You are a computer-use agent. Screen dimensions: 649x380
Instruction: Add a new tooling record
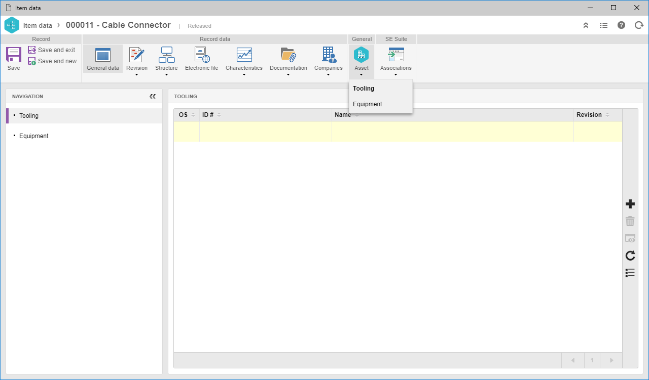tap(630, 204)
